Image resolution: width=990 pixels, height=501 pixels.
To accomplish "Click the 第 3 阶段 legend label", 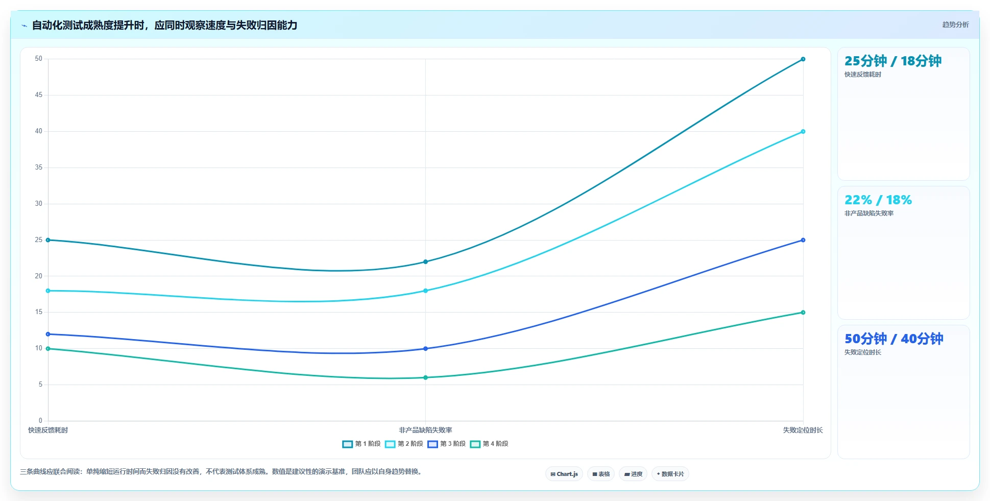I will click(x=453, y=444).
